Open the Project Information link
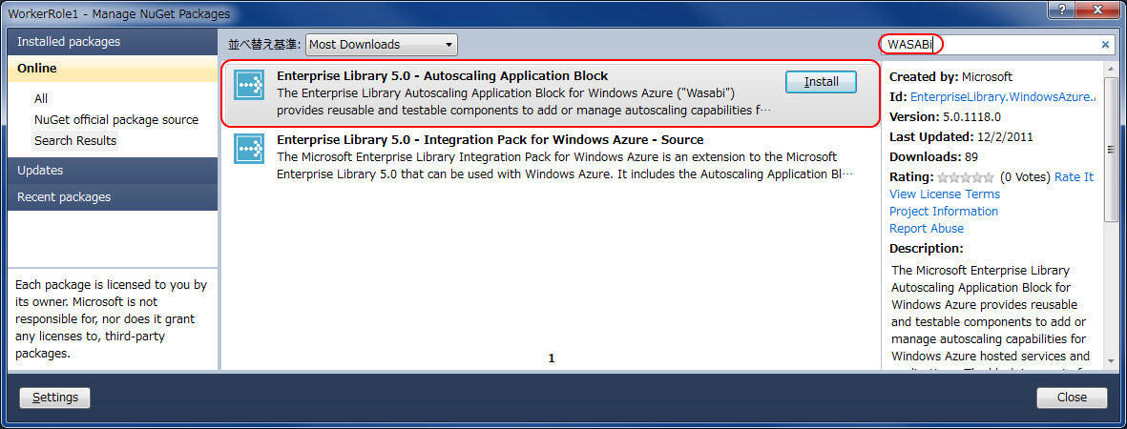The height and width of the screenshot is (429, 1127). (944, 212)
